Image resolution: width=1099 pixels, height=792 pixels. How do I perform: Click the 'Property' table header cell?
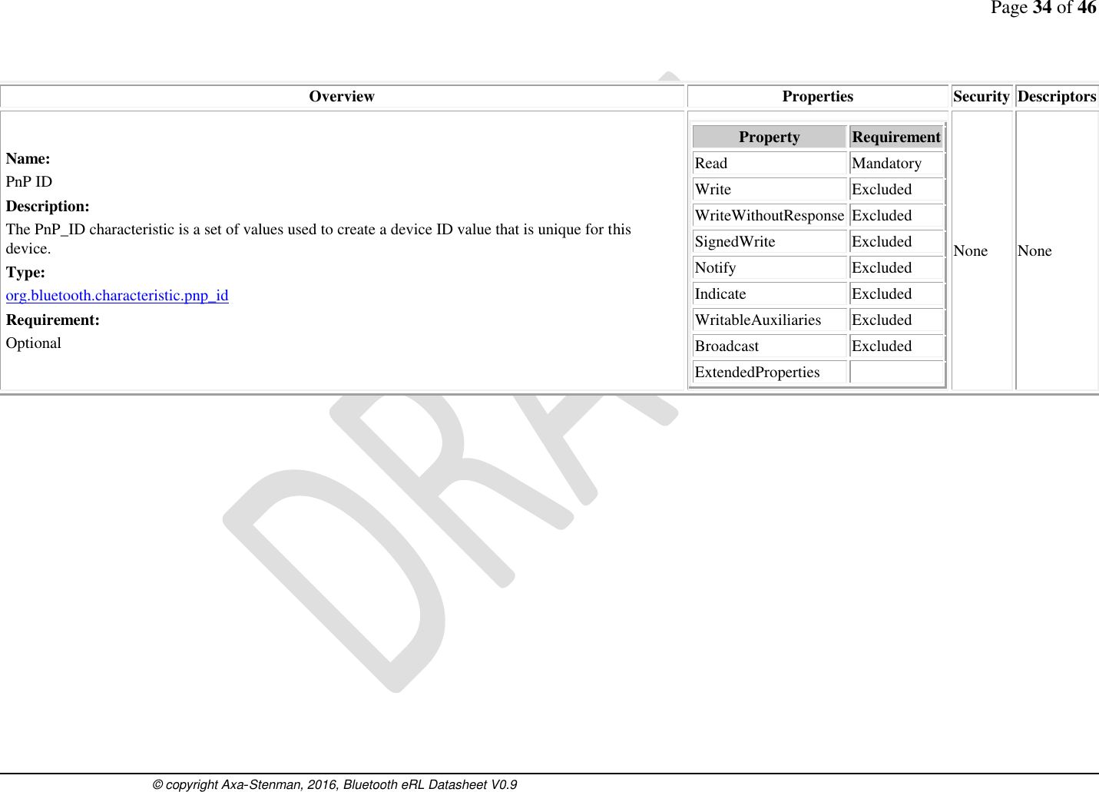770,137
